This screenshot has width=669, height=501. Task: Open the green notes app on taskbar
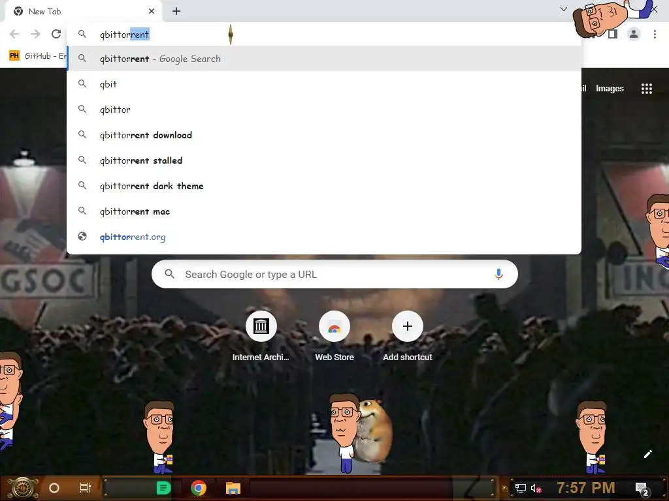point(163,488)
